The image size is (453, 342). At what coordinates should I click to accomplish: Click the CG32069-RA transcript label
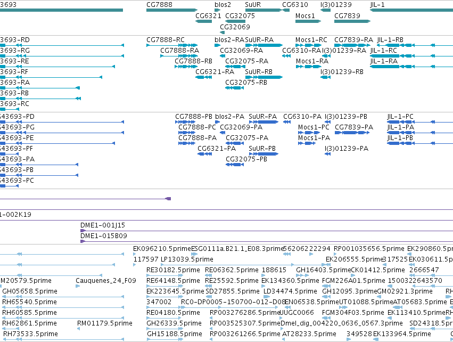point(242,50)
